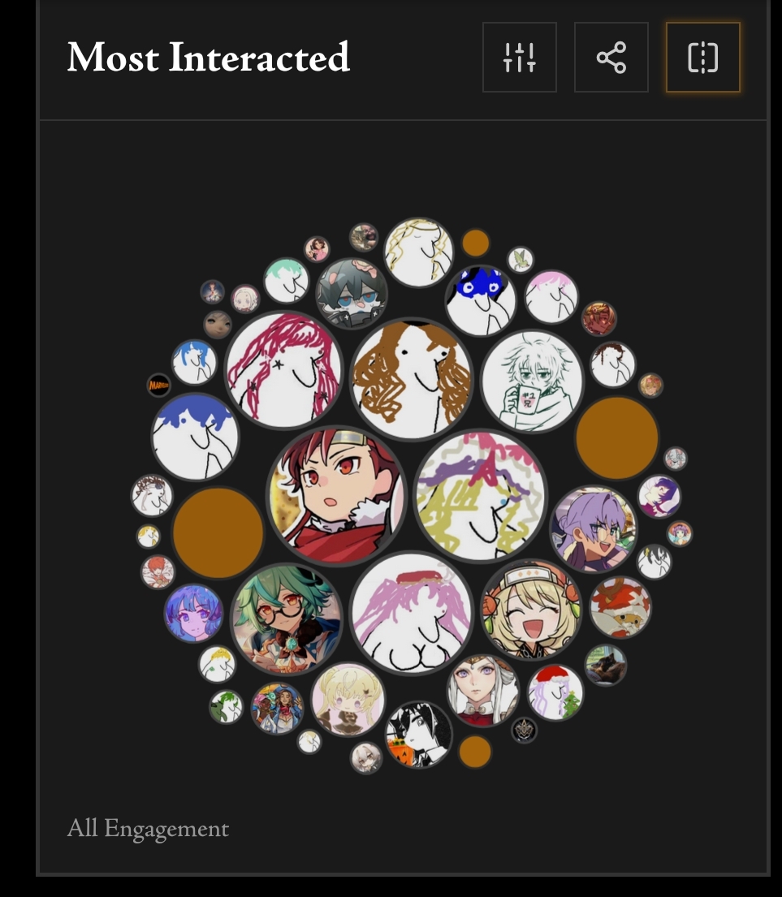The image size is (782, 897).
Task: Select the brown curly hair doodle bubble
Action: (x=412, y=379)
